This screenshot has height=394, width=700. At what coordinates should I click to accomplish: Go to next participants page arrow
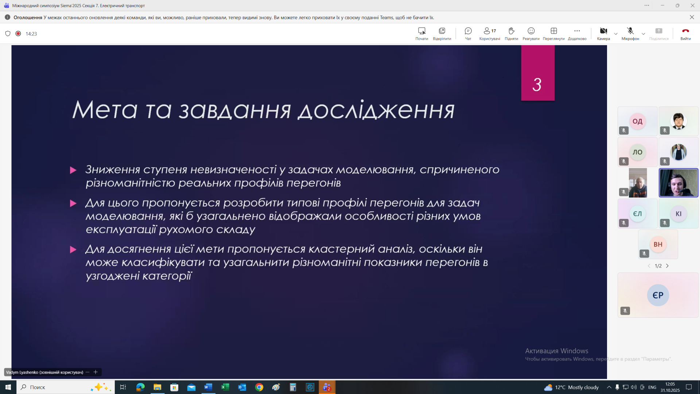click(x=668, y=266)
